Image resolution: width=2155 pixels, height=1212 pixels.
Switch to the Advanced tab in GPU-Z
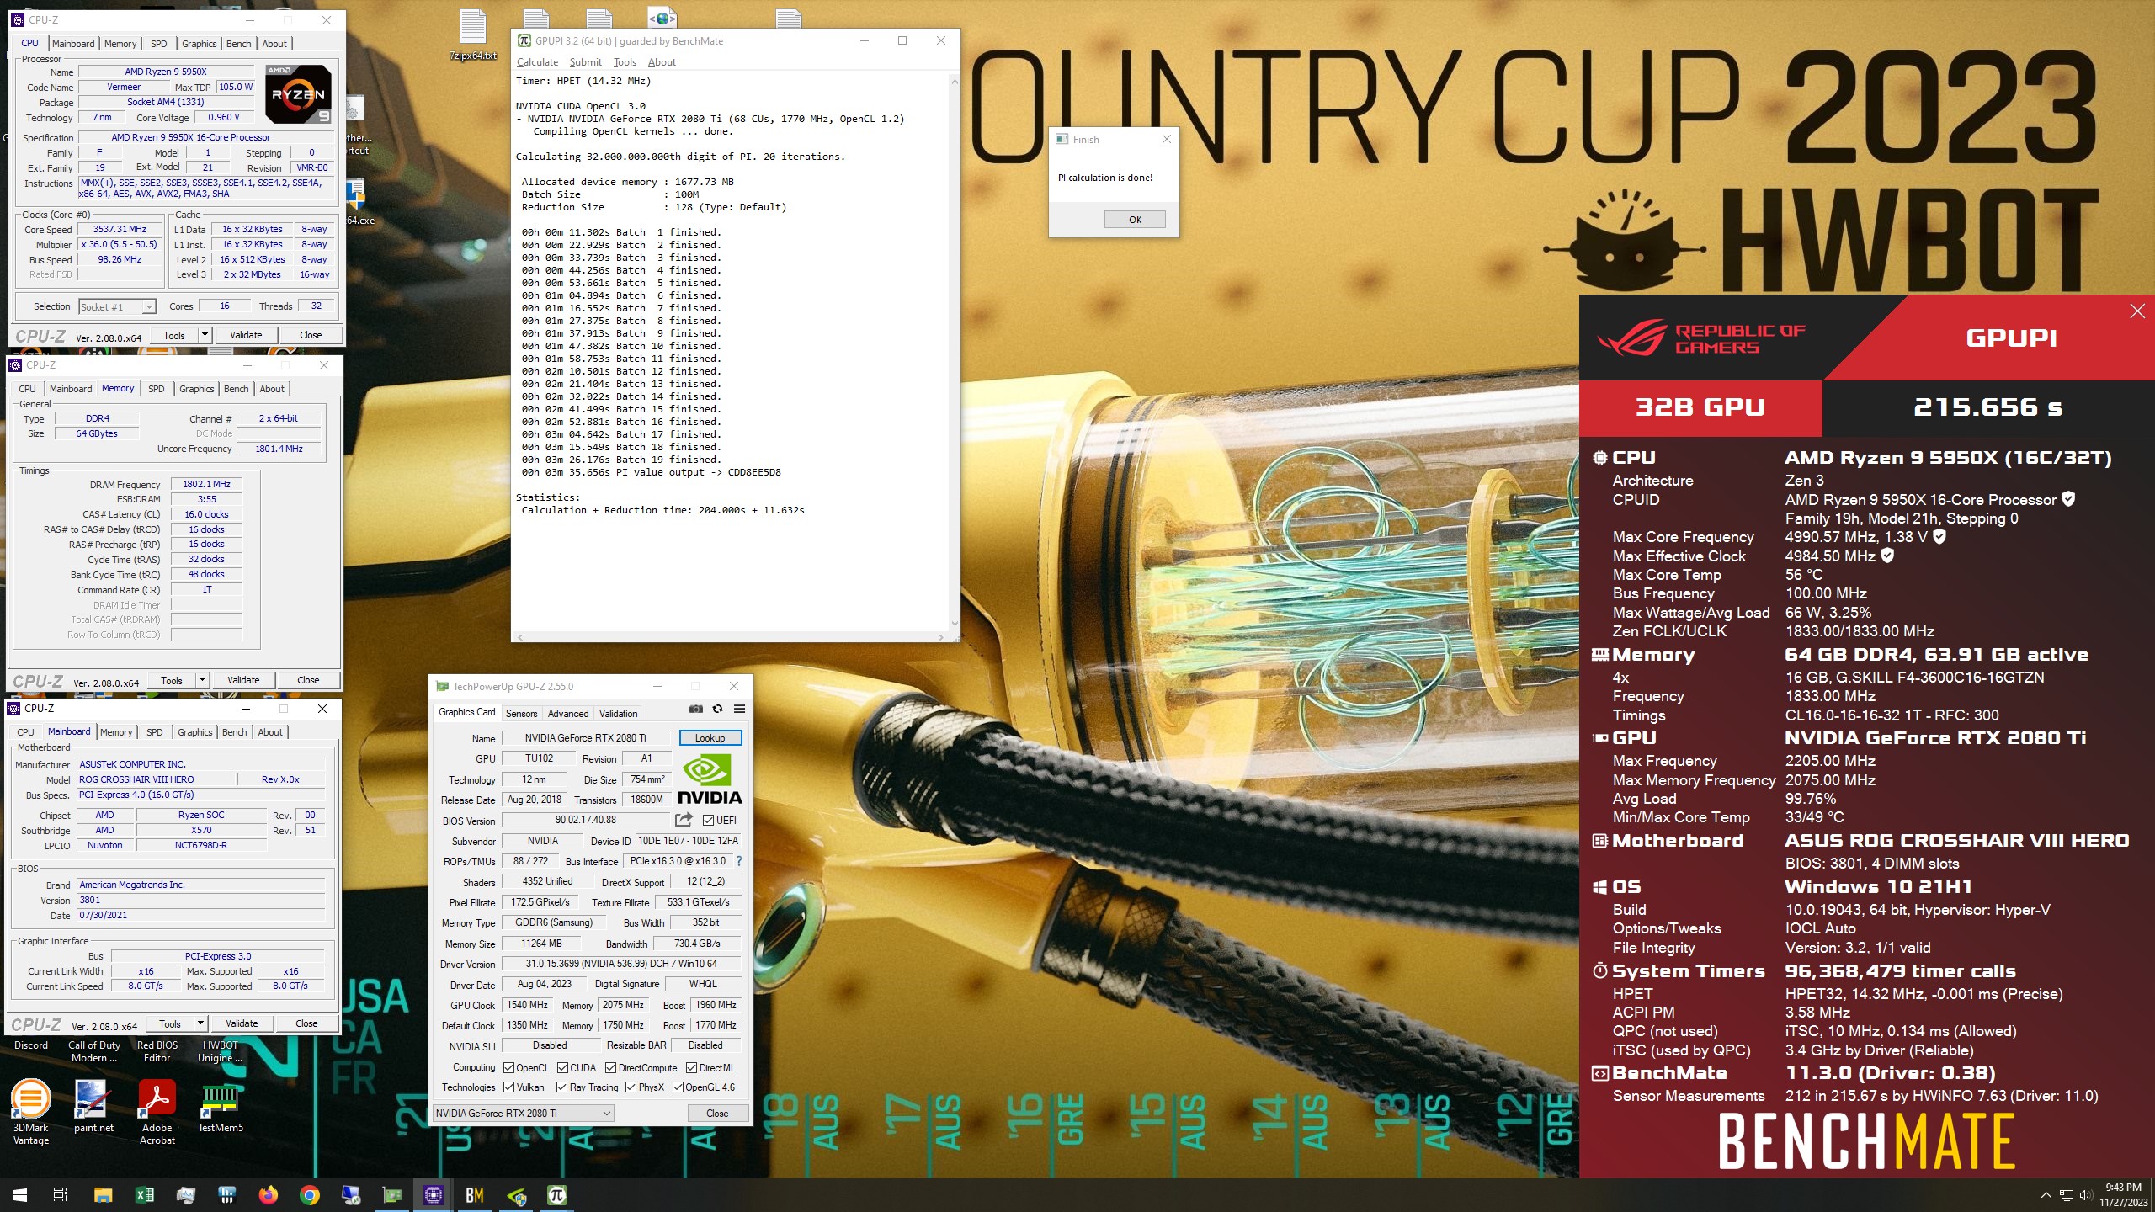coord(568,713)
